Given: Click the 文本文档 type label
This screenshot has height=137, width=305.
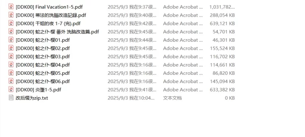Looking at the screenshot, I should 172,98.
